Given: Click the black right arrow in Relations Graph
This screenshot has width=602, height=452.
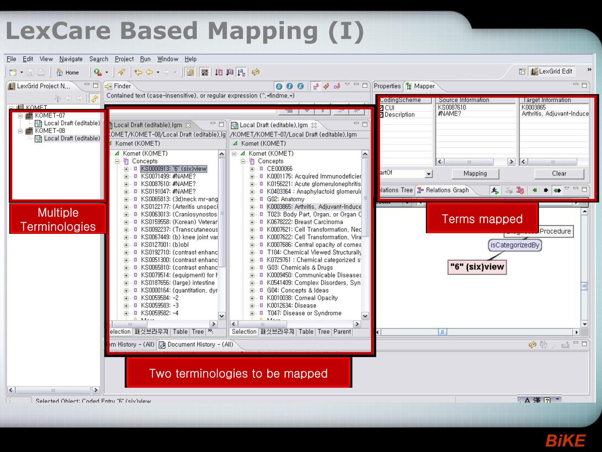Looking at the screenshot, I should point(546,190).
